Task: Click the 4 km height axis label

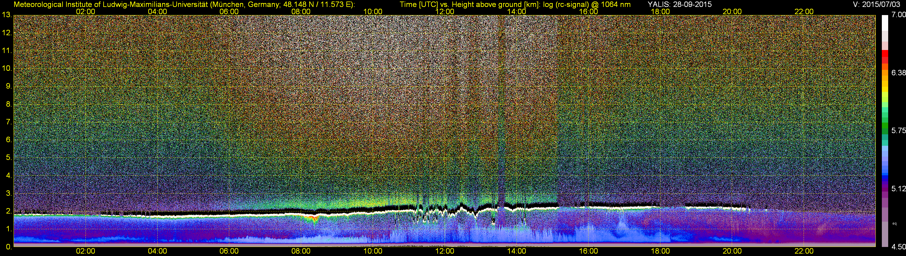Action: [x=9, y=176]
